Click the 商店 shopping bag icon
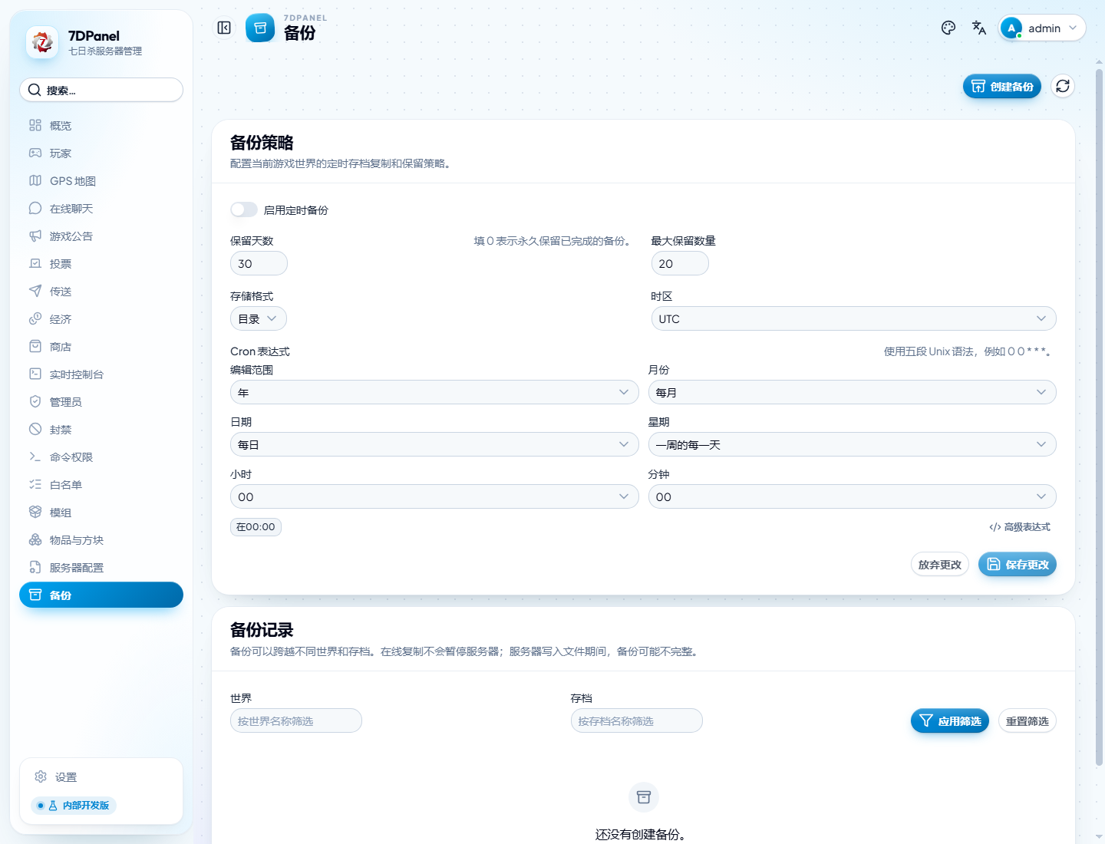Image resolution: width=1105 pixels, height=844 pixels. pyautogui.click(x=35, y=346)
